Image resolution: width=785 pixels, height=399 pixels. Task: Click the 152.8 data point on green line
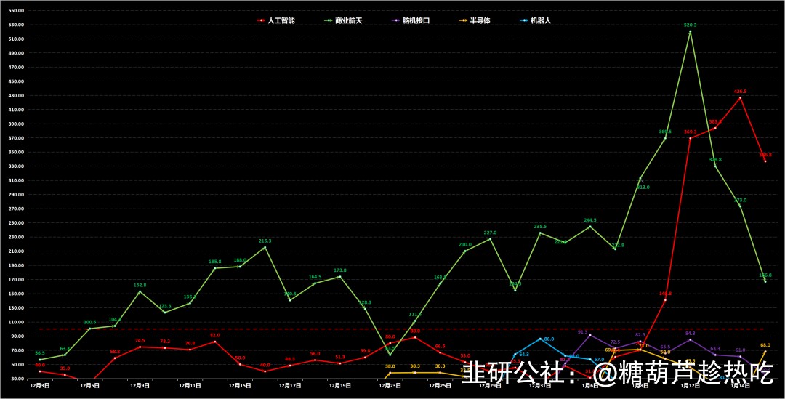[140, 291]
